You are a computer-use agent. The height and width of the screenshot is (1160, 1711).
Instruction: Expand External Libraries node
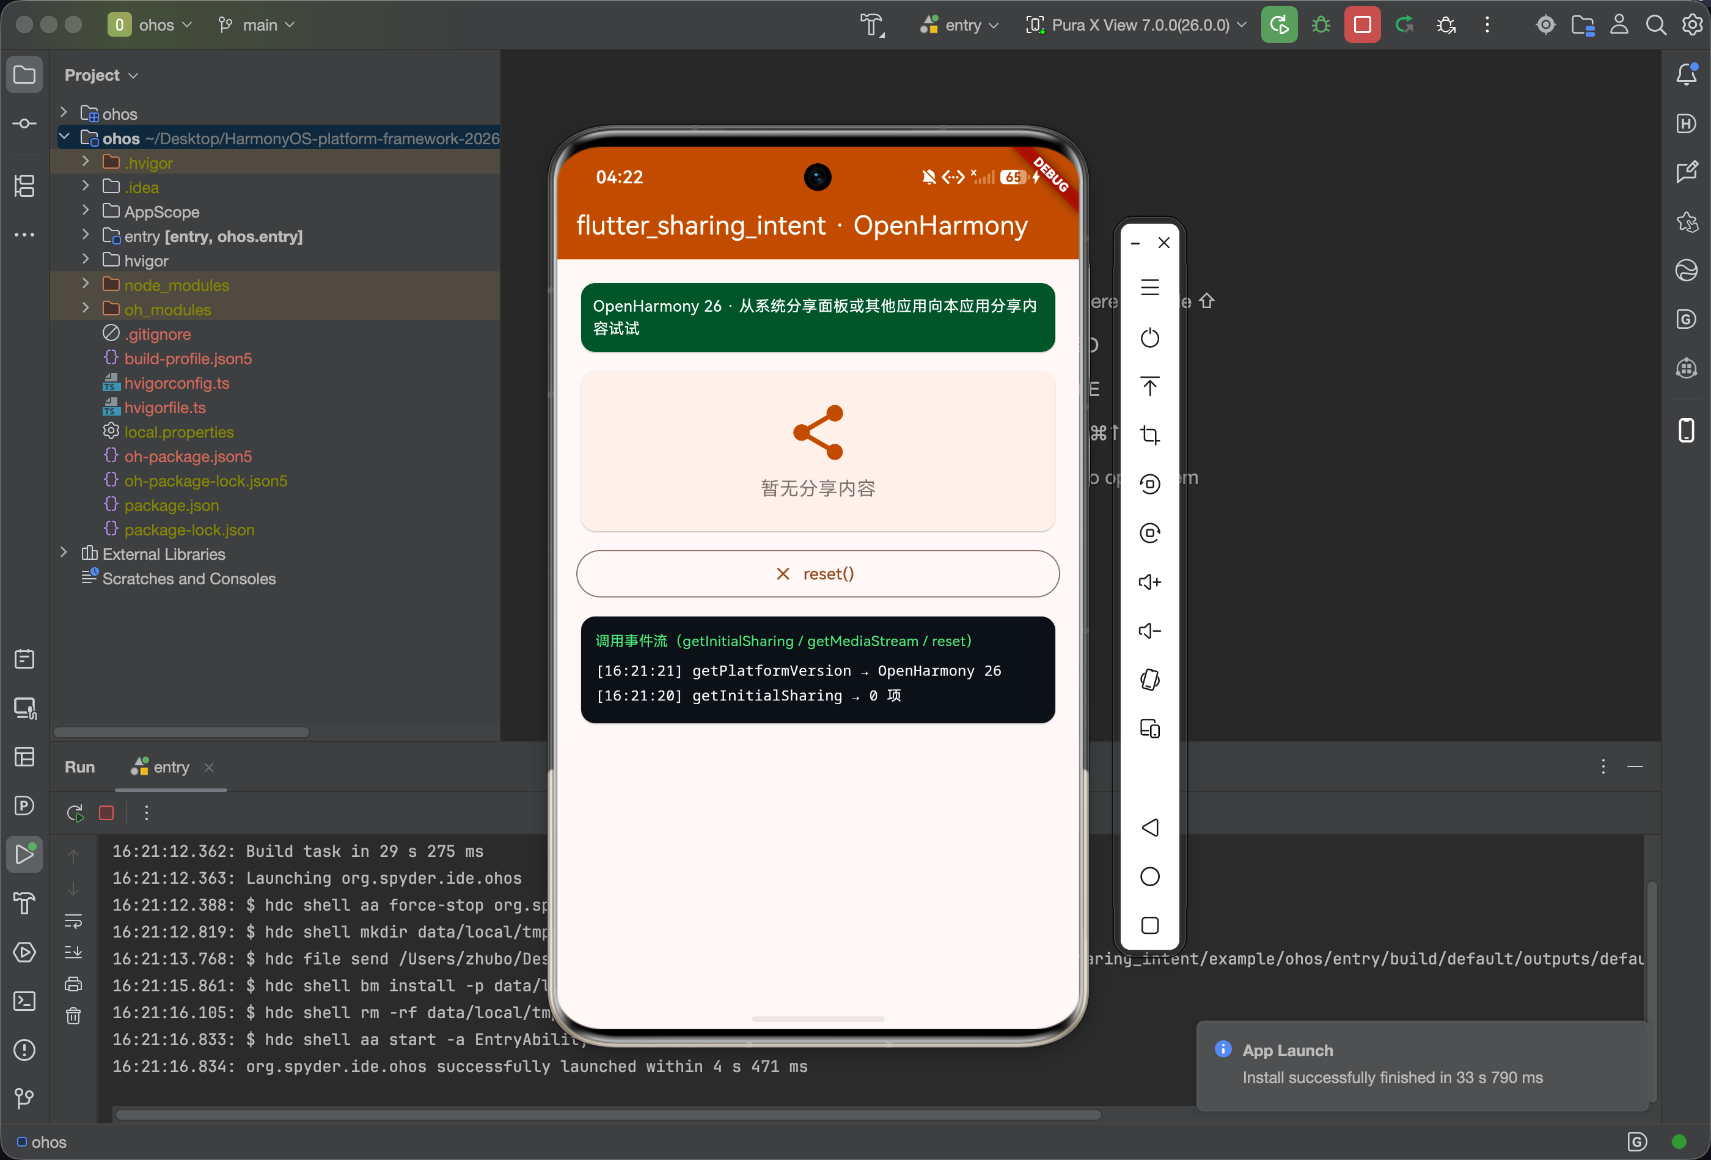pyautogui.click(x=64, y=553)
